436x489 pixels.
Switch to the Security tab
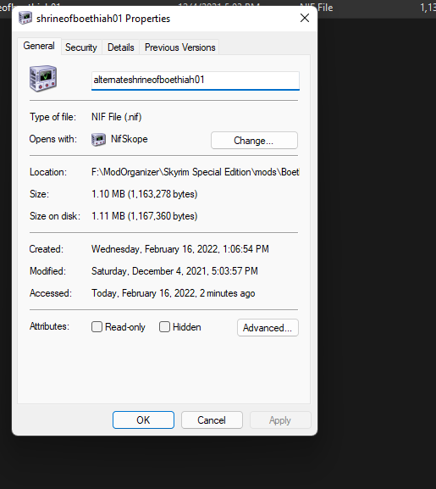[81, 47]
